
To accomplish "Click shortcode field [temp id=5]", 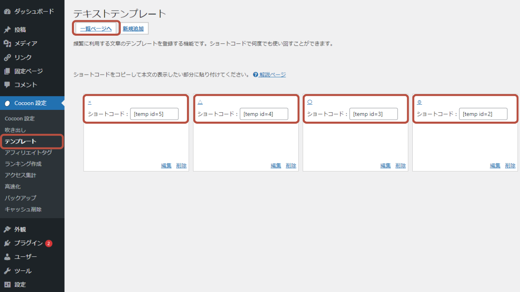I will (154, 114).
